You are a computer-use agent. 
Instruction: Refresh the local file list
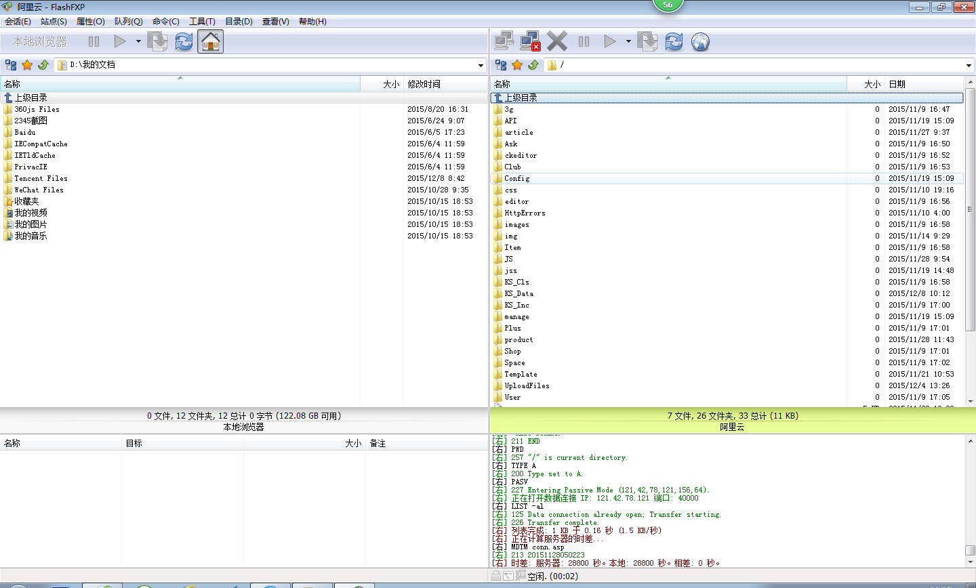pos(184,42)
